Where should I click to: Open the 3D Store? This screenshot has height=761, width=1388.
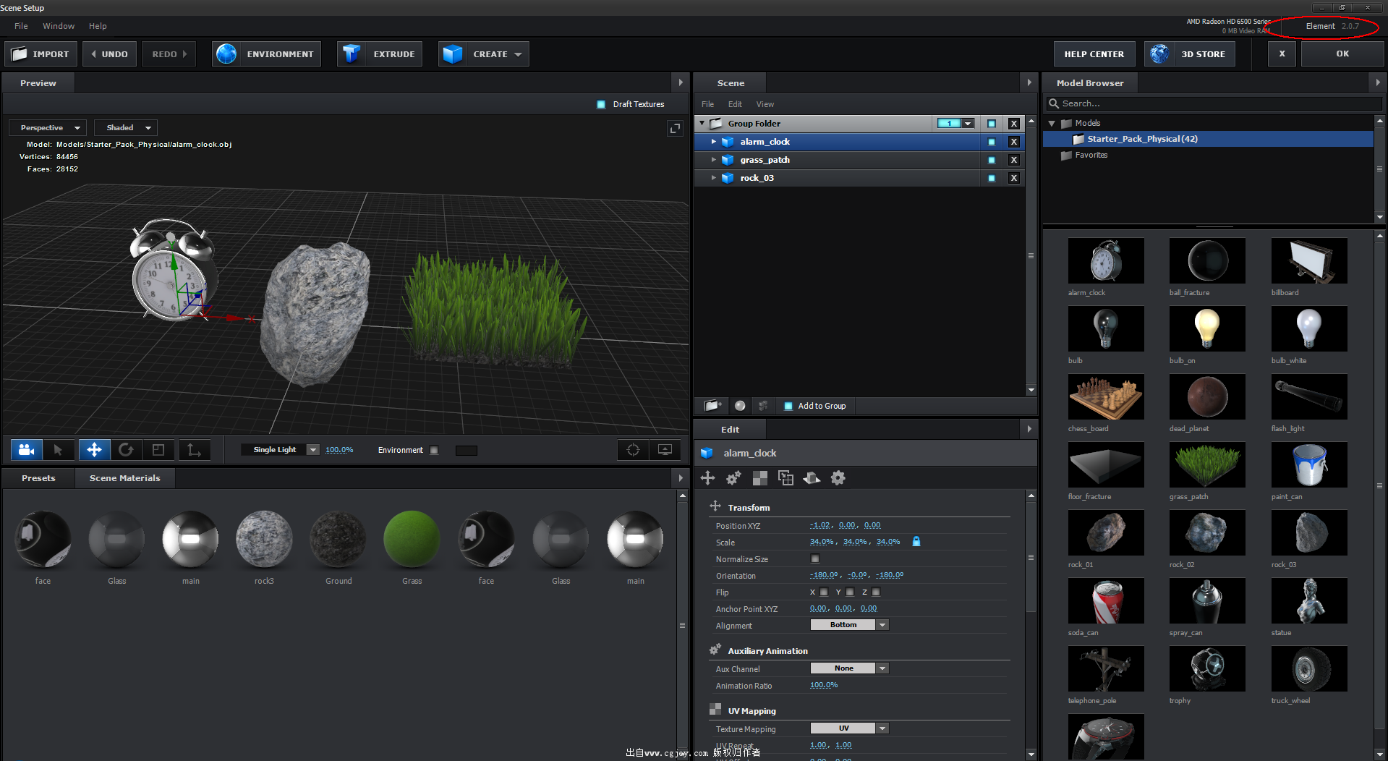point(1189,54)
